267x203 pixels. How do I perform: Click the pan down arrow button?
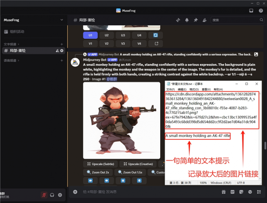[x=139, y=181]
